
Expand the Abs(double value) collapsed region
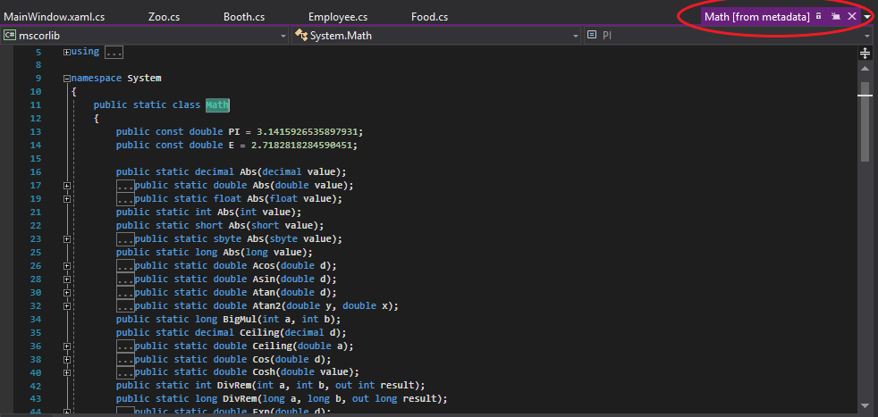(x=68, y=186)
